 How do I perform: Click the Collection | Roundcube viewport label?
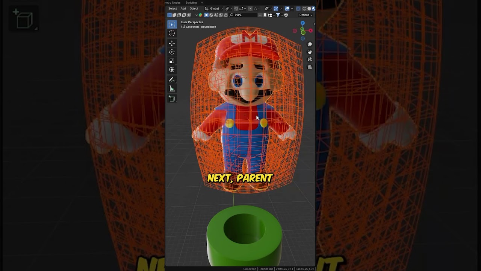click(198, 27)
